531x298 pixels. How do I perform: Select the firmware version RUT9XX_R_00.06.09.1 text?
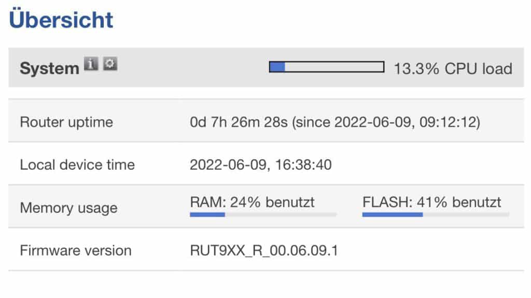coord(264,250)
